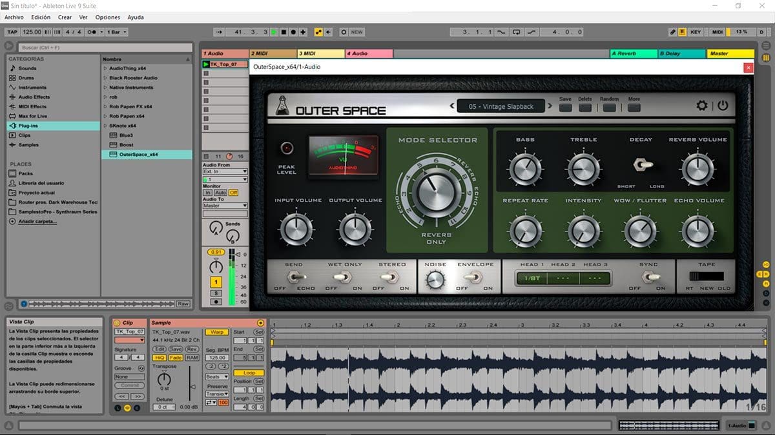Click the Play button in the transport bar
775x435 pixels.
[274, 32]
